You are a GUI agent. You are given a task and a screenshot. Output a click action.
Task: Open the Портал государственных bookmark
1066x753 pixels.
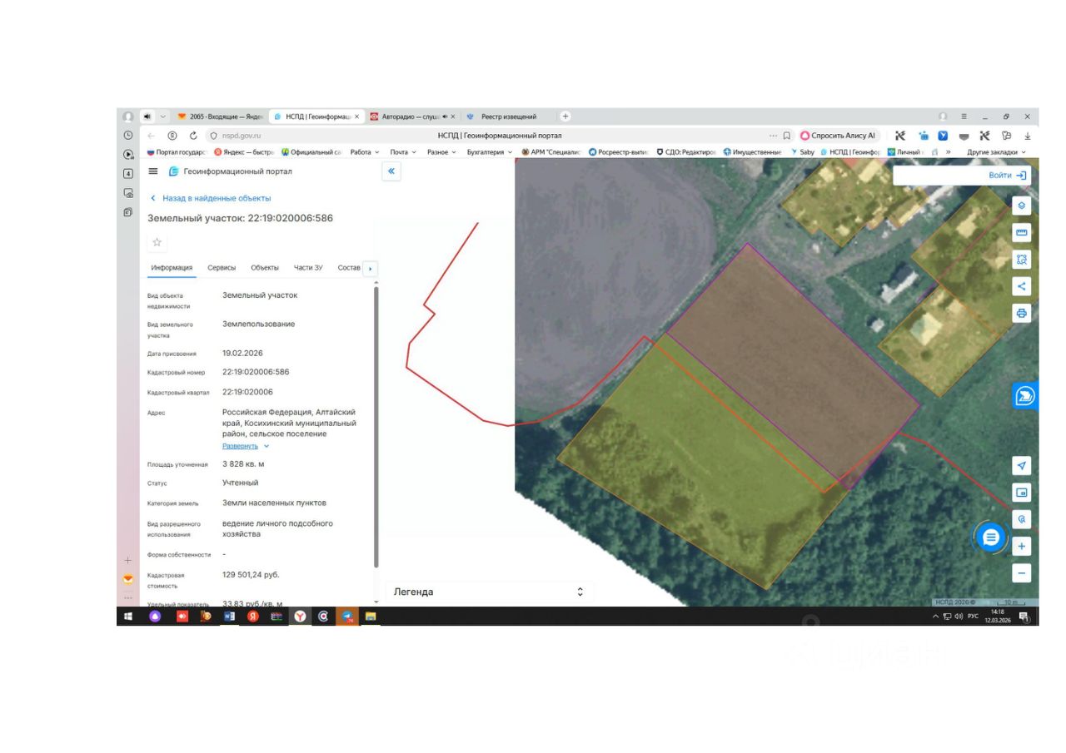[x=177, y=152]
